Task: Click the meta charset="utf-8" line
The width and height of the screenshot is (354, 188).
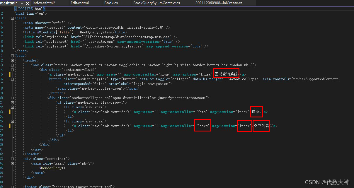Action: [47, 23]
